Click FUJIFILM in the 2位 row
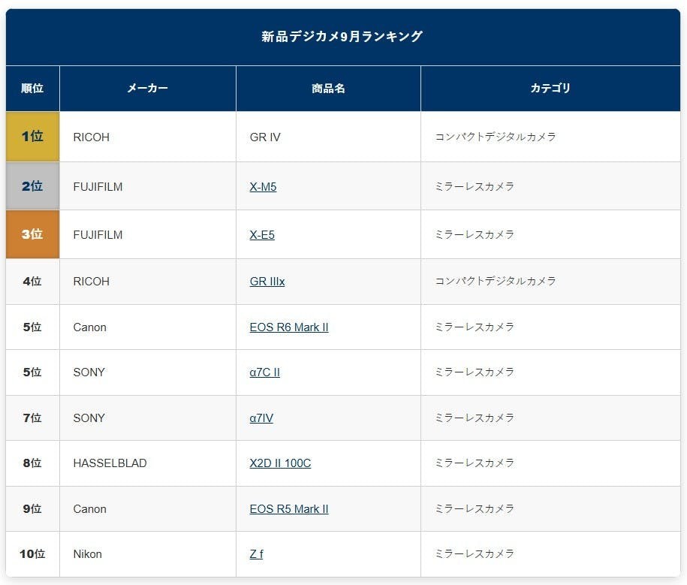 (98, 187)
